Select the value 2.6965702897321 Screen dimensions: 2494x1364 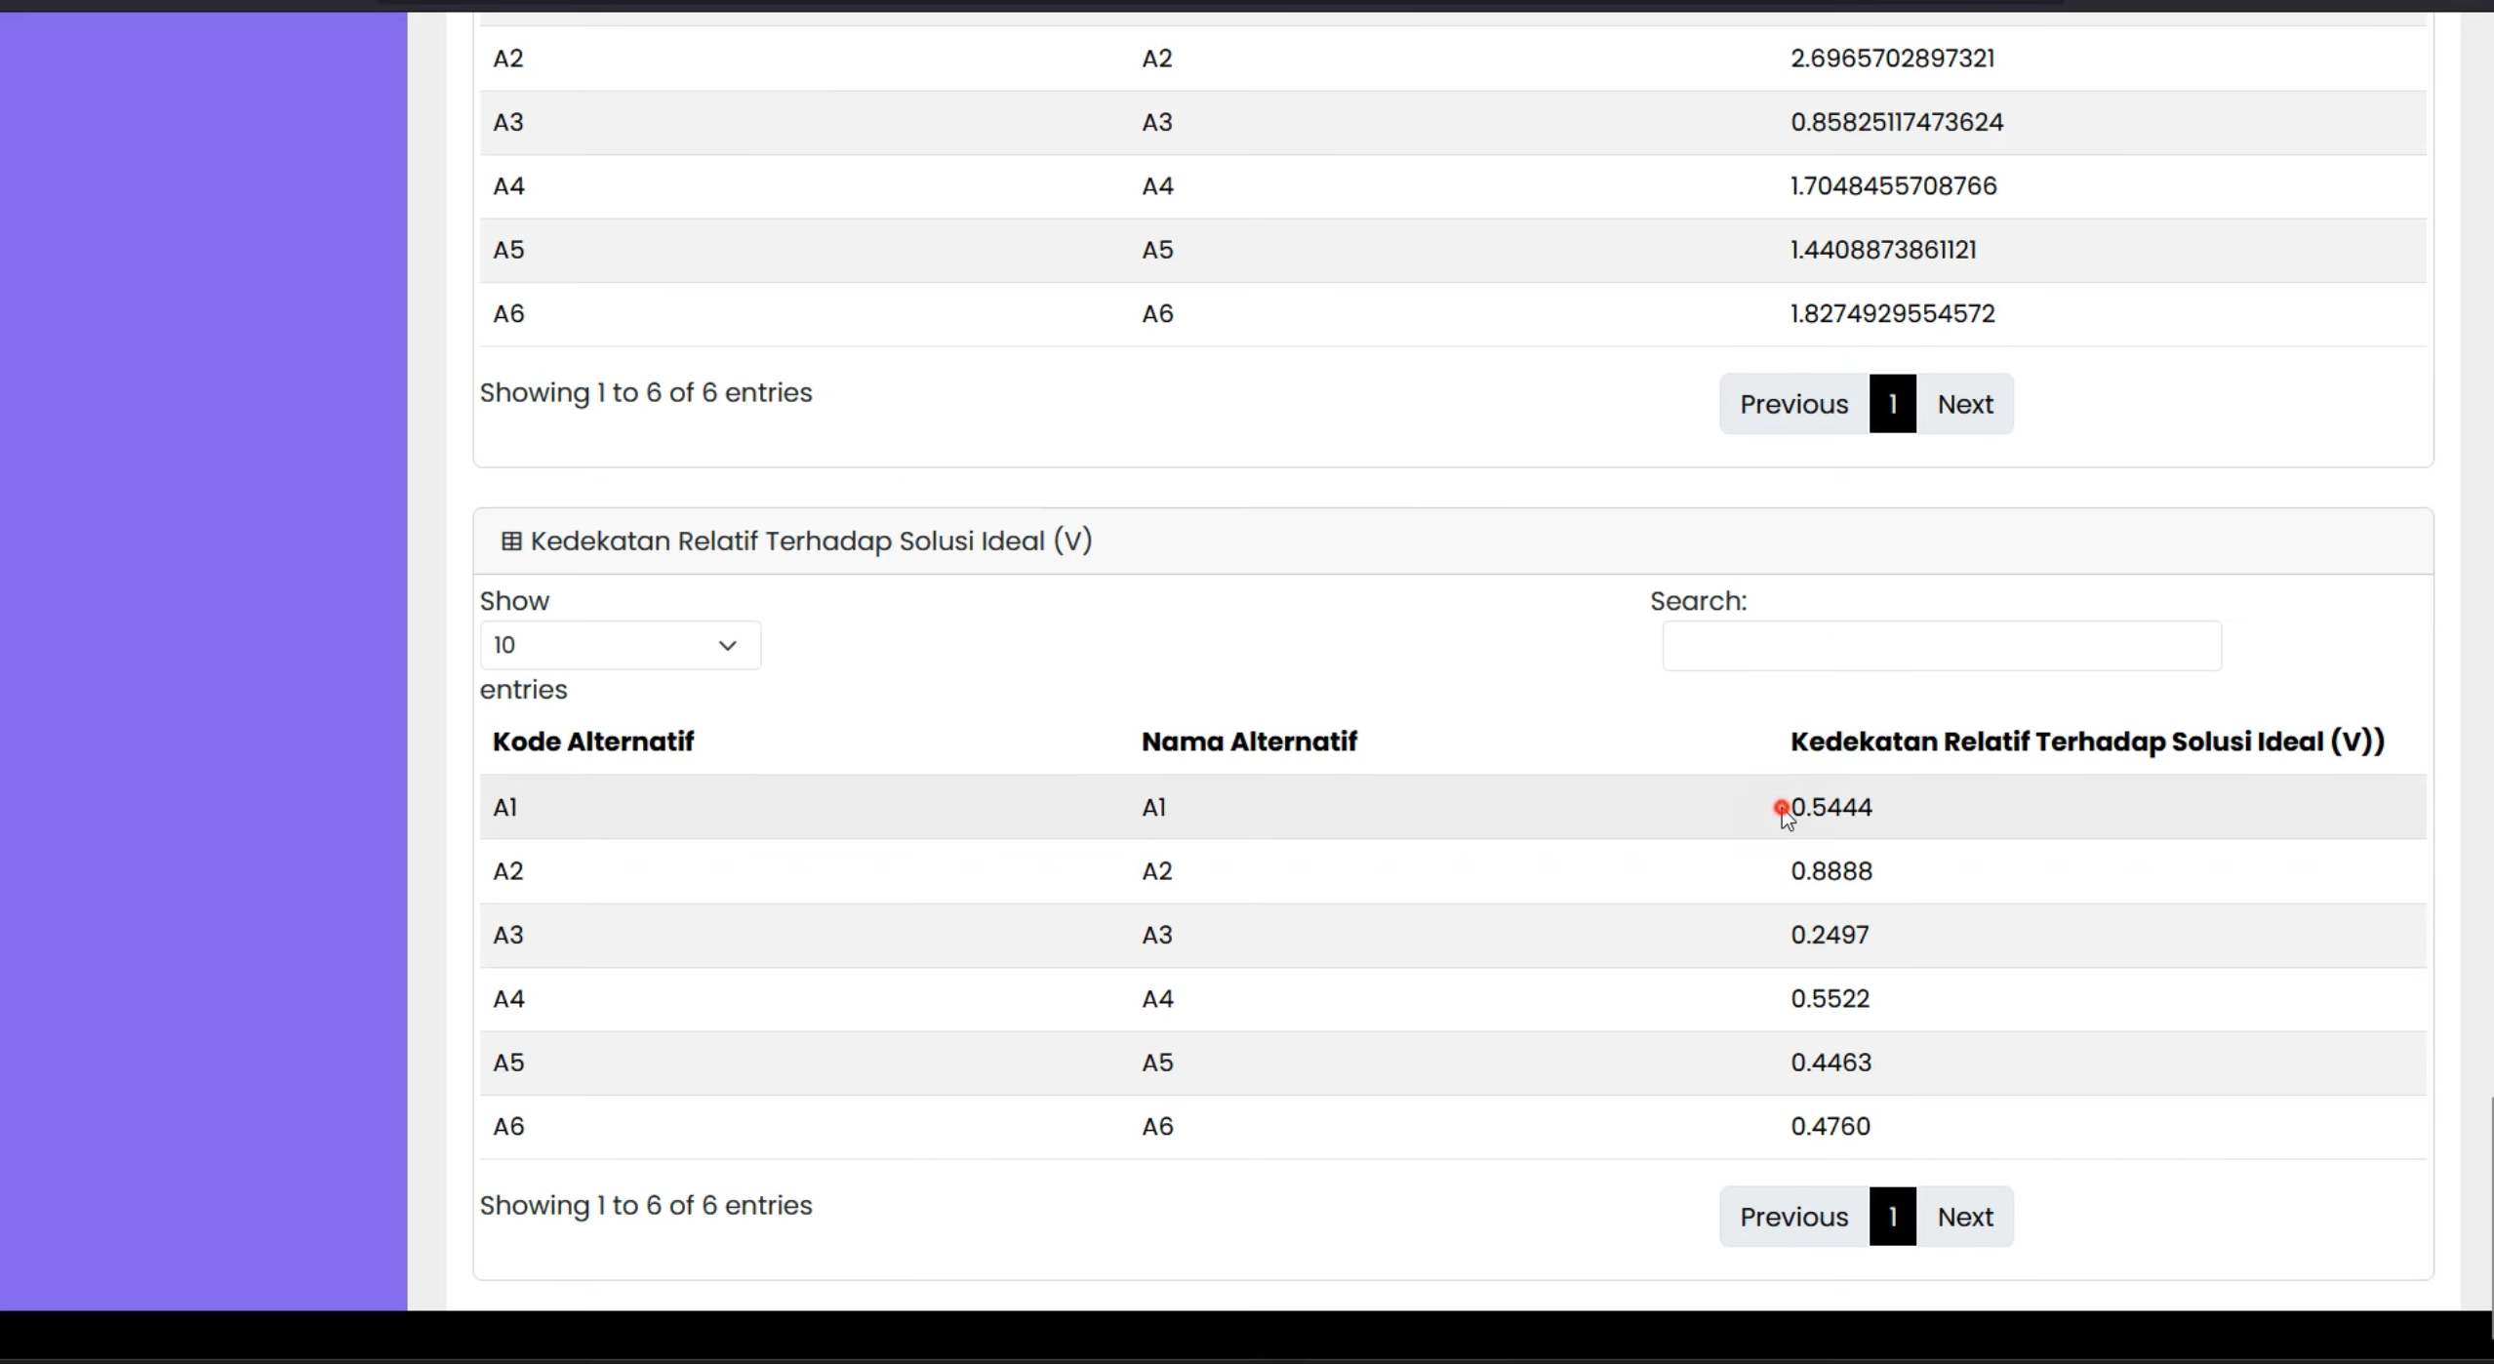point(1892,58)
